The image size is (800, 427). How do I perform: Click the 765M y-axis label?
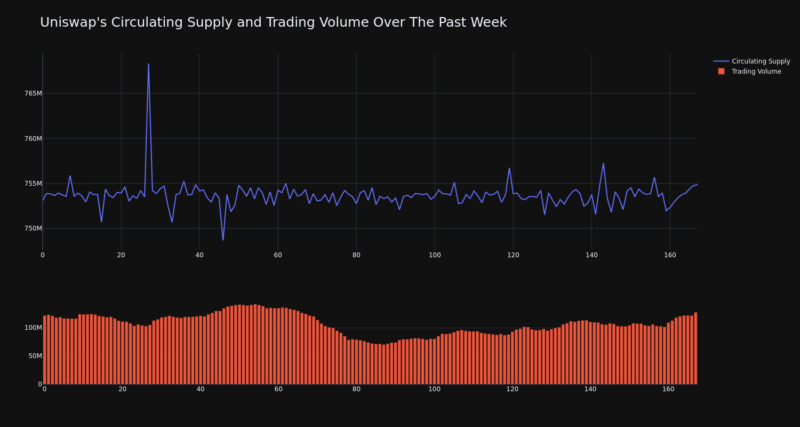pos(33,93)
